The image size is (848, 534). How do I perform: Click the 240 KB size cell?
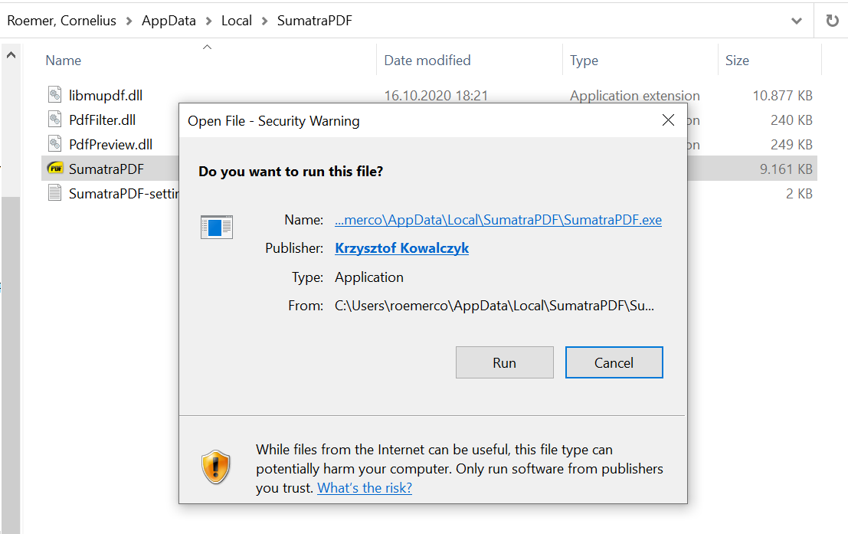pyautogui.click(x=791, y=120)
